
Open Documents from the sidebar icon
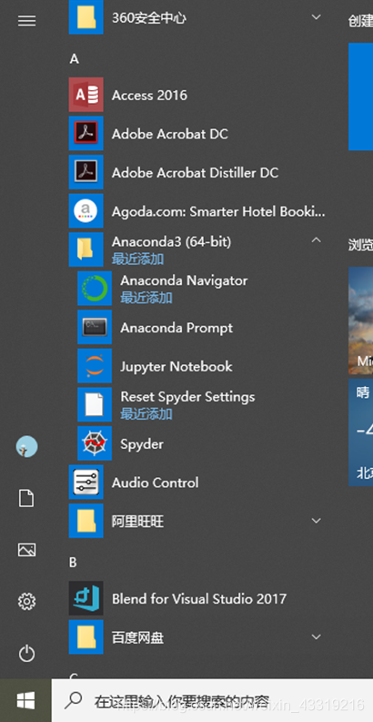click(26, 498)
